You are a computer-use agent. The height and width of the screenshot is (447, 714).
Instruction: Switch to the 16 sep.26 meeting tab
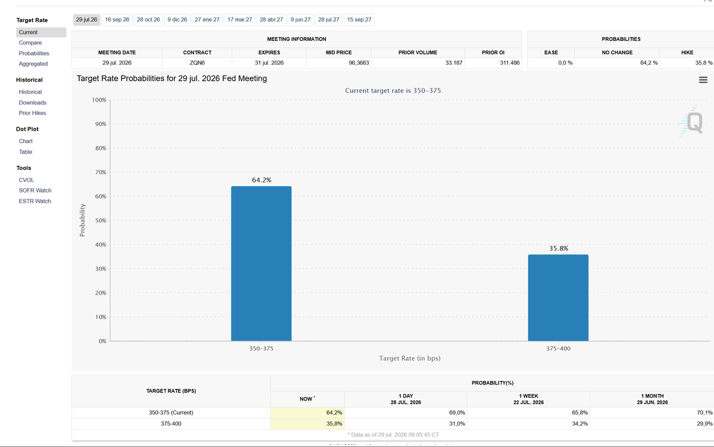(117, 20)
